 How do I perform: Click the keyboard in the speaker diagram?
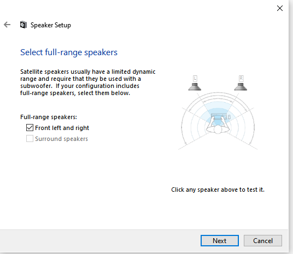pyautogui.click(x=219, y=116)
